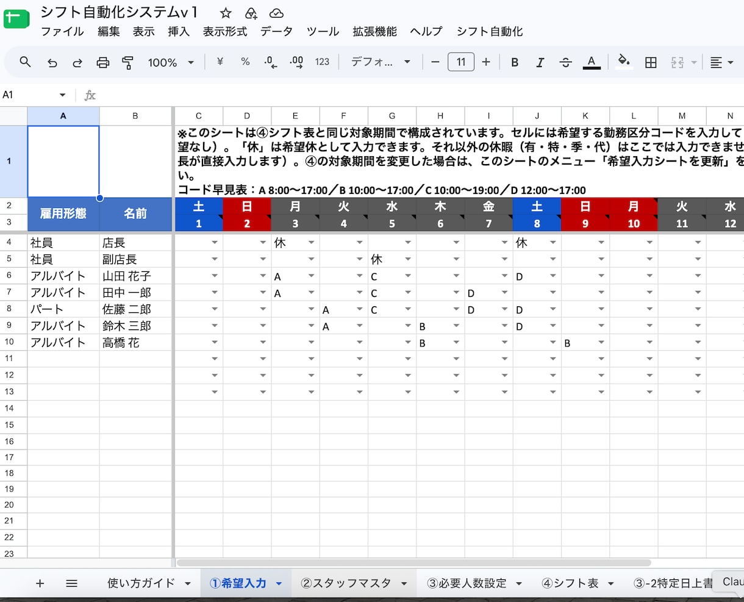
Task: Open the ツール menu
Action: 323,31
